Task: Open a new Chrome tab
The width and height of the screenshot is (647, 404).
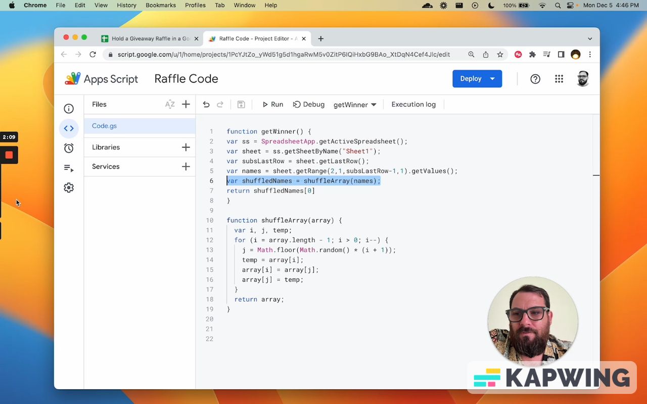Action: tap(320, 39)
